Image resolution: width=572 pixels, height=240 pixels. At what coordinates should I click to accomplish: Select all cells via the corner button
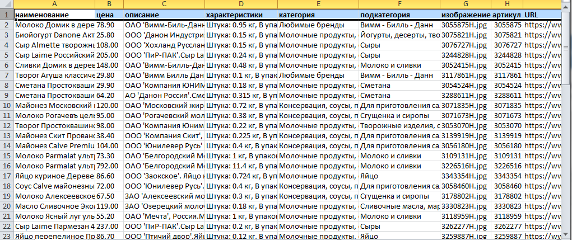tap(7, 4)
